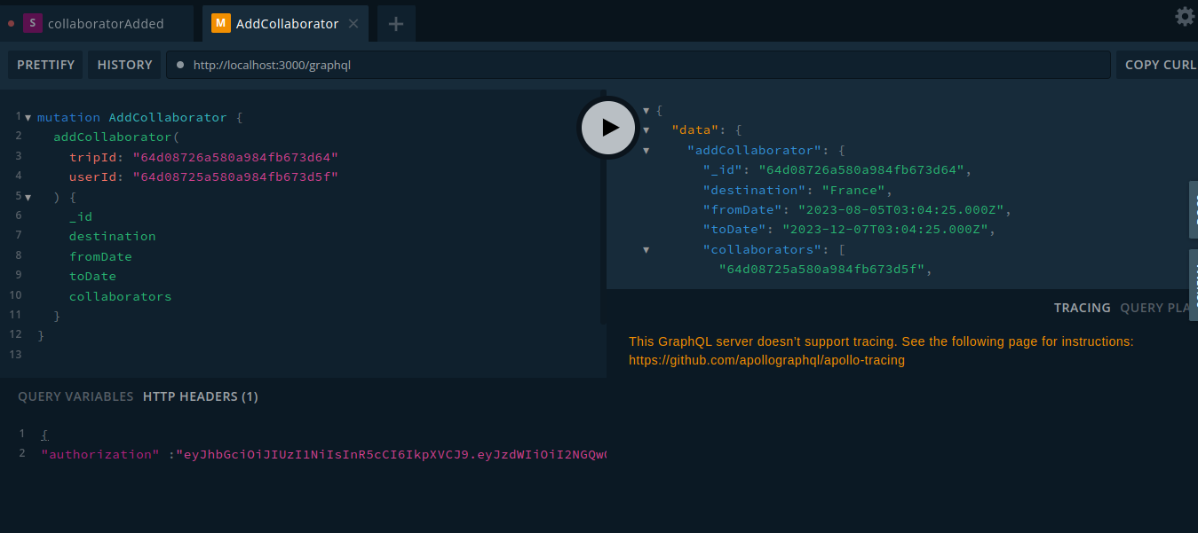Click the "_id" value in the response
Viewport: 1198px width, 533px height.
[861, 170]
